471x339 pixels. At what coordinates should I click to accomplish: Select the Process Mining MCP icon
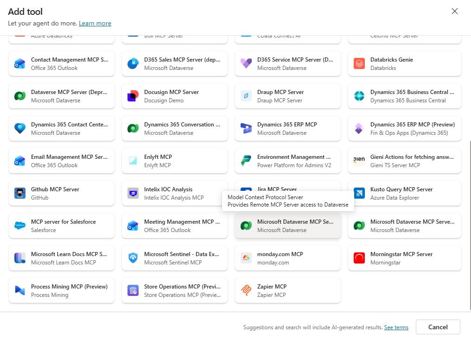click(x=19, y=290)
